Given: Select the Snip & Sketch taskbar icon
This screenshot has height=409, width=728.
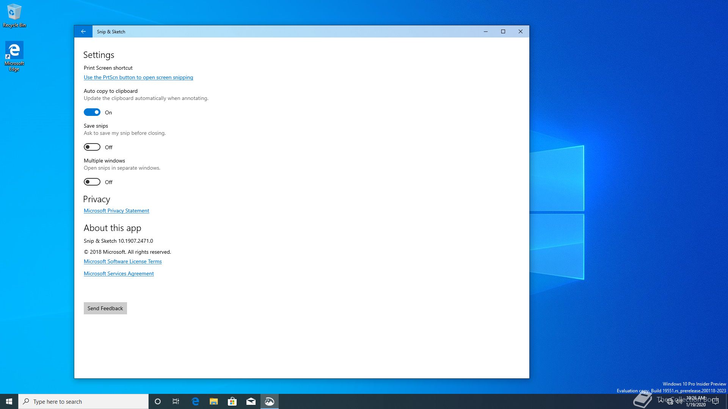Looking at the screenshot, I should [x=270, y=401].
